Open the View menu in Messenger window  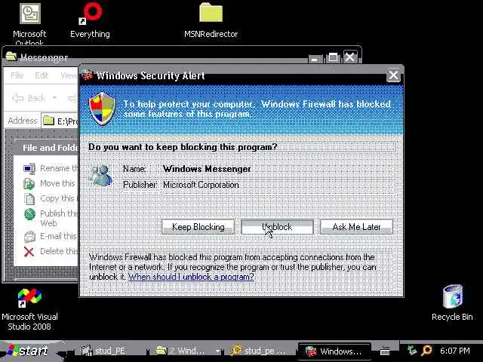coord(69,75)
